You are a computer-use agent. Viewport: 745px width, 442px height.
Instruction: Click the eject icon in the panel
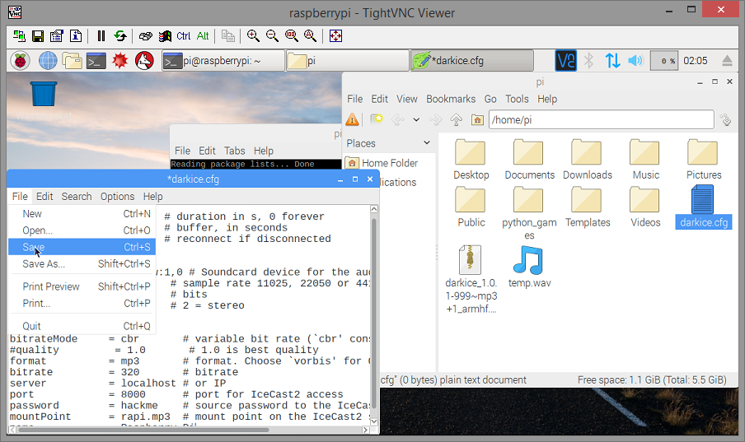[x=727, y=61]
